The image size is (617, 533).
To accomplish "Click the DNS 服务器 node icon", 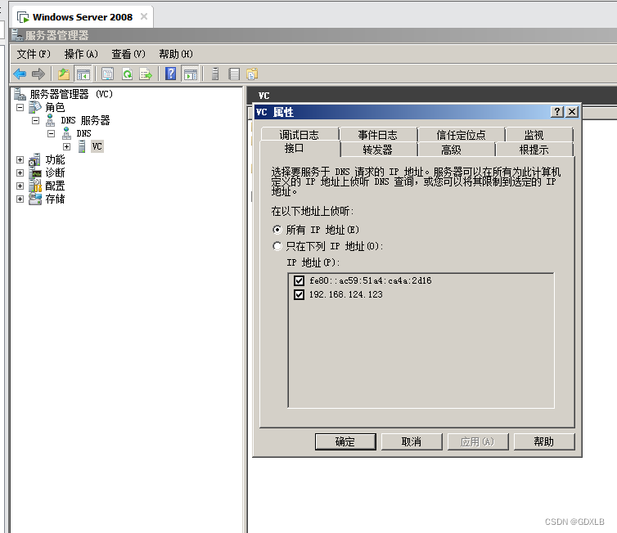I will tap(50, 120).
